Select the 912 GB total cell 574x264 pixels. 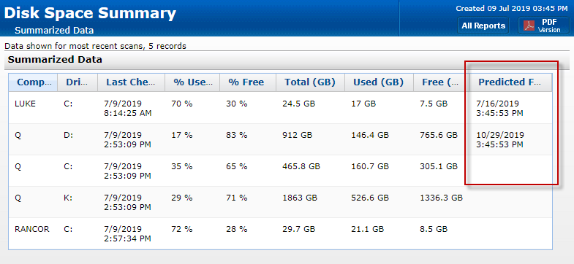298,135
